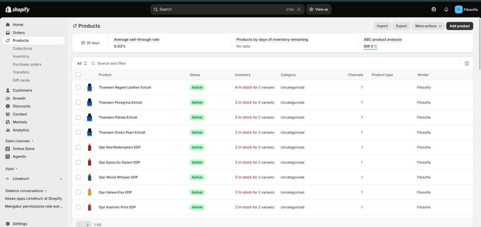Click the Markets globe icon

(8, 122)
